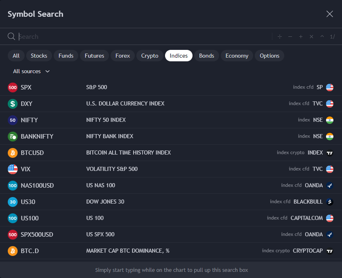The width and height of the screenshot is (342, 278).
Task: Open the All sources dropdown
Action: pos(32,71)
